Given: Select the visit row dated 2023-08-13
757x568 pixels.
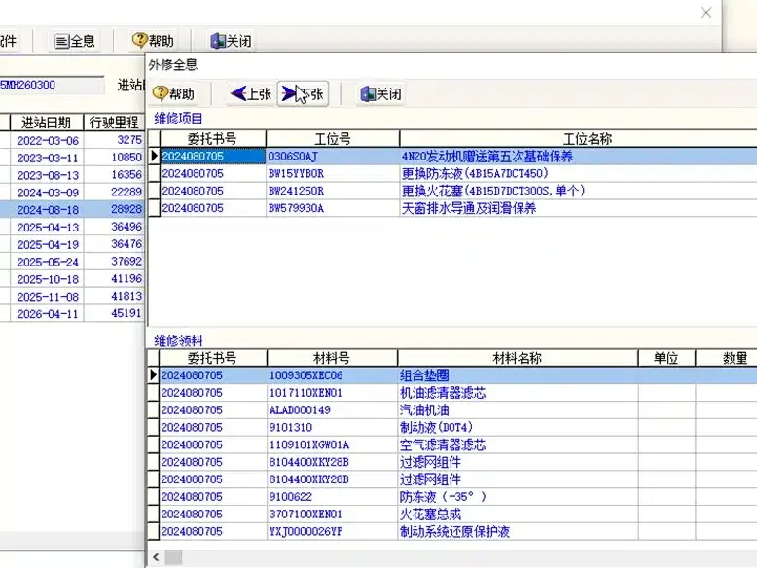Looking at the screenshot, I should click(x=72, y=175).
